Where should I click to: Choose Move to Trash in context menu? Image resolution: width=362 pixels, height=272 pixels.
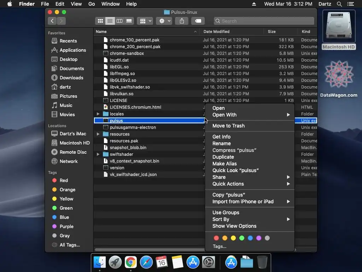250,126
